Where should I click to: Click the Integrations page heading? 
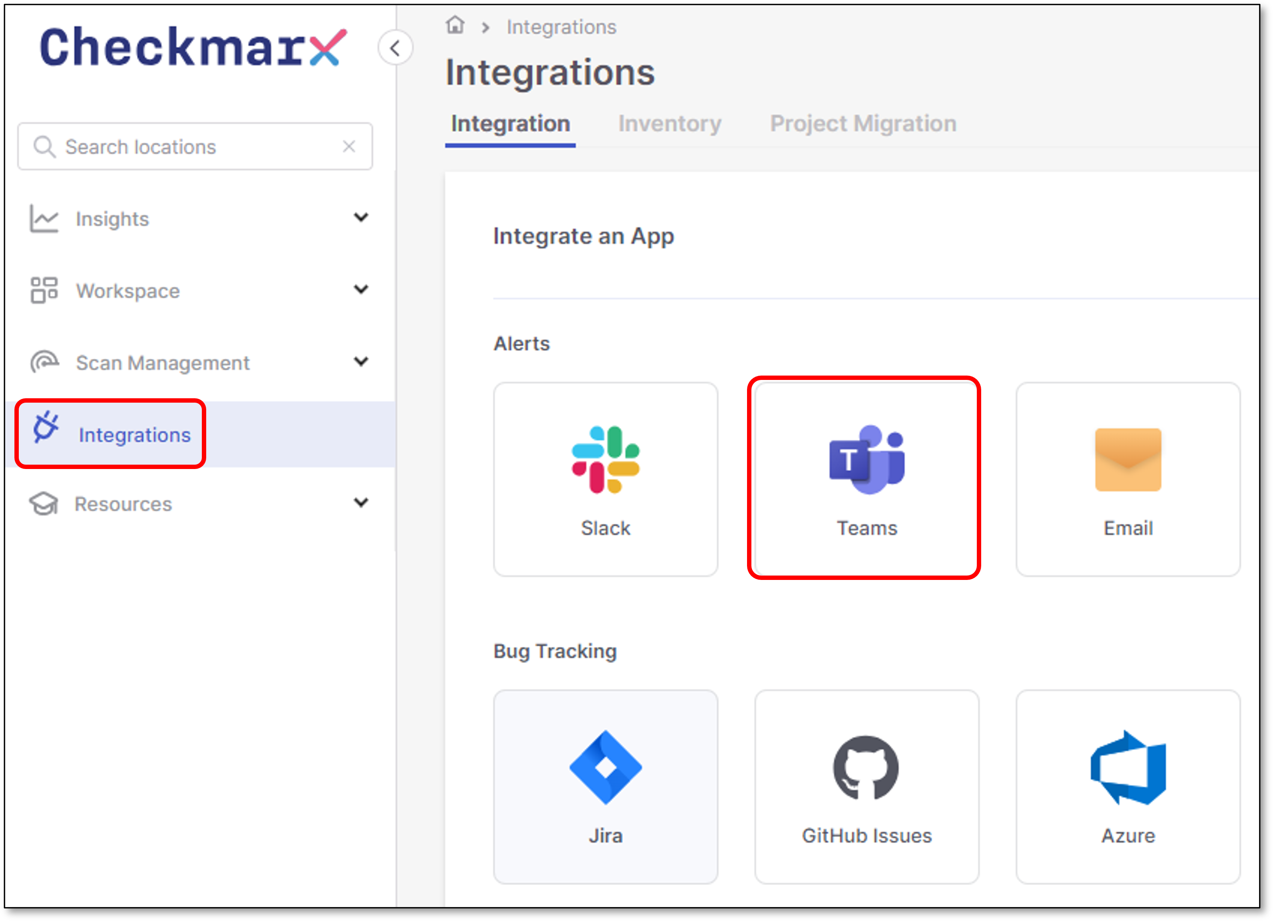[550, 73]
